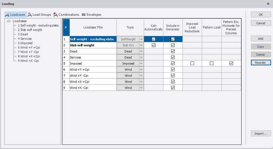The image size is (273, 149).
Task: Switch to the Load Groups tab label
Action: click(x=42, y=15)
